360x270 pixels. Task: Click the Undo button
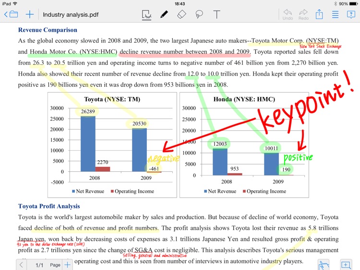pos(288,14)
